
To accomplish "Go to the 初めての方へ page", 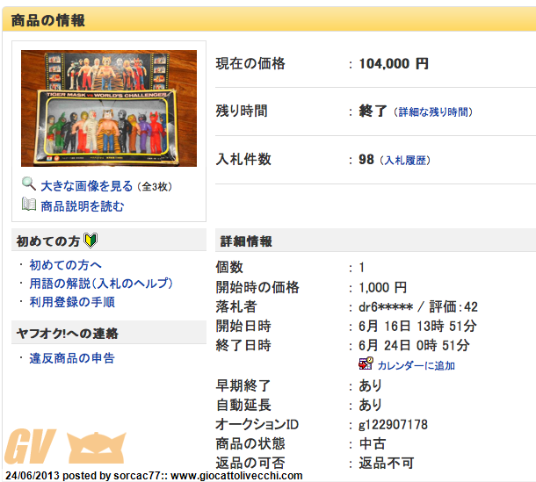I will pyautogui.click(x=65, y=265).
